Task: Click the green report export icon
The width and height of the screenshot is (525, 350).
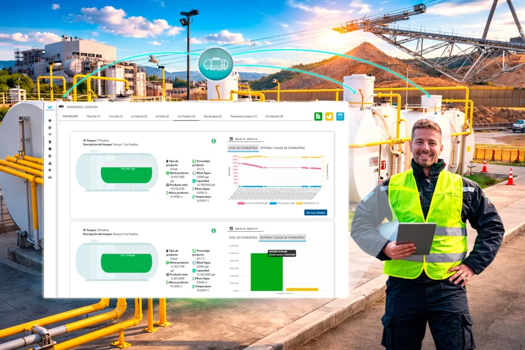Action: (x=318, y=116)
